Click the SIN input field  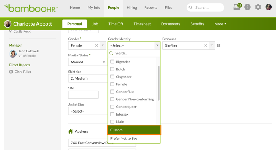tap(83, 95)
